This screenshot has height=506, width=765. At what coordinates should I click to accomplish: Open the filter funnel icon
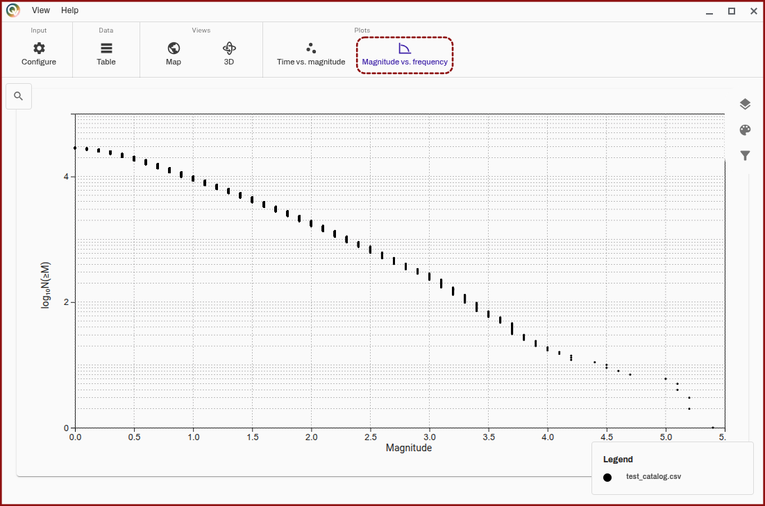point(745,155)
